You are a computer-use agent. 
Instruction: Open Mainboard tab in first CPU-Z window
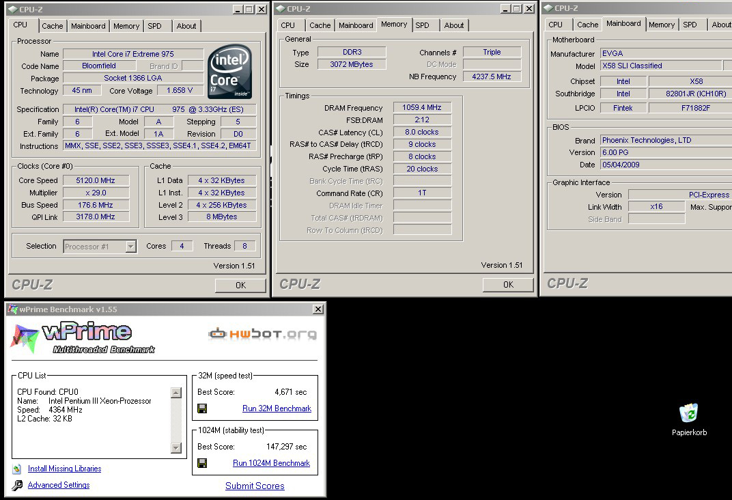point(88,26)
